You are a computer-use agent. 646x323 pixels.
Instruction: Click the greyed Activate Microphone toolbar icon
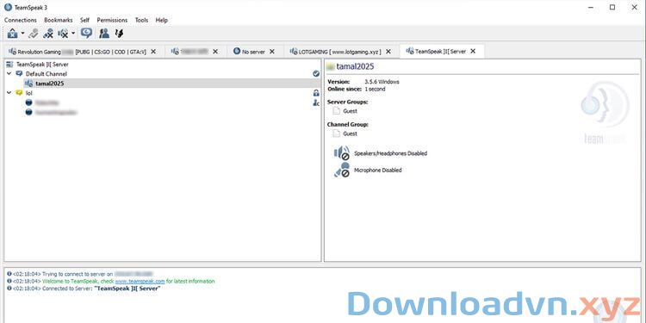tap(34, 34)
